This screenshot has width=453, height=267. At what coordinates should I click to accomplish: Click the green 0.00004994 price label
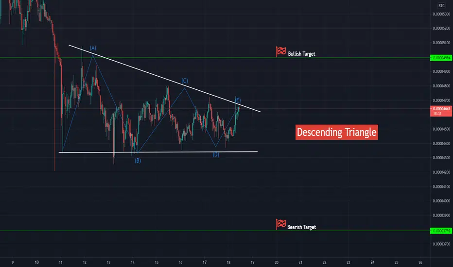click(441, 58)
